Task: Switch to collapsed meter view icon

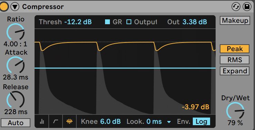Action: (x=42, y=121)
